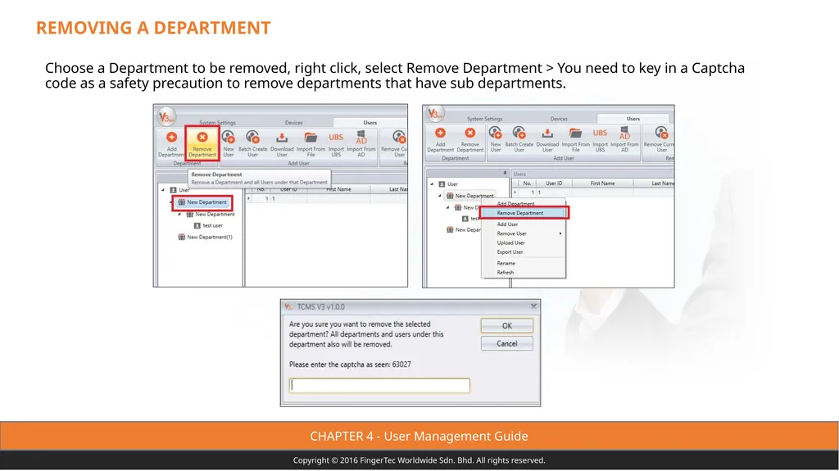Collapse the User root node in left screenshot
Image resolution: width=839 pixels, height=471 pixels.
(163, 190)
